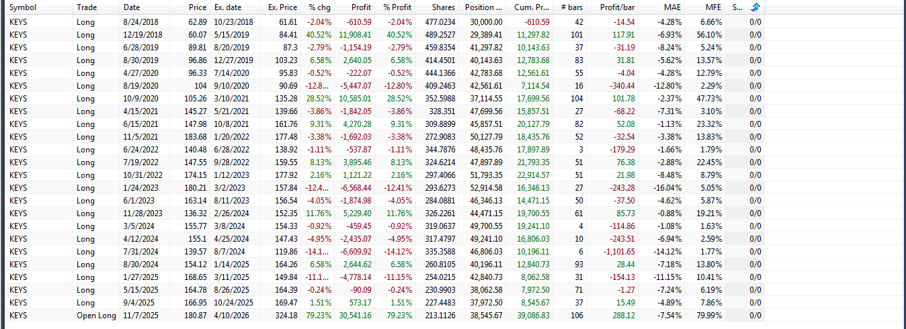Click the MFE column header
Screen dimensions: 906x329
point(714,8)
